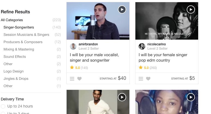The image size is (211, 114).
Task: Click amirbrandon's profile avatar
Action: 73,46
